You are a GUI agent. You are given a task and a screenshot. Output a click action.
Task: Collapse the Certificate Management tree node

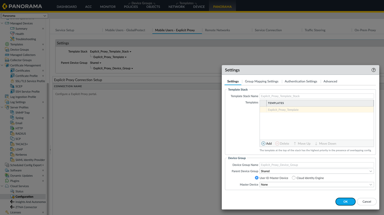(2, 65)
